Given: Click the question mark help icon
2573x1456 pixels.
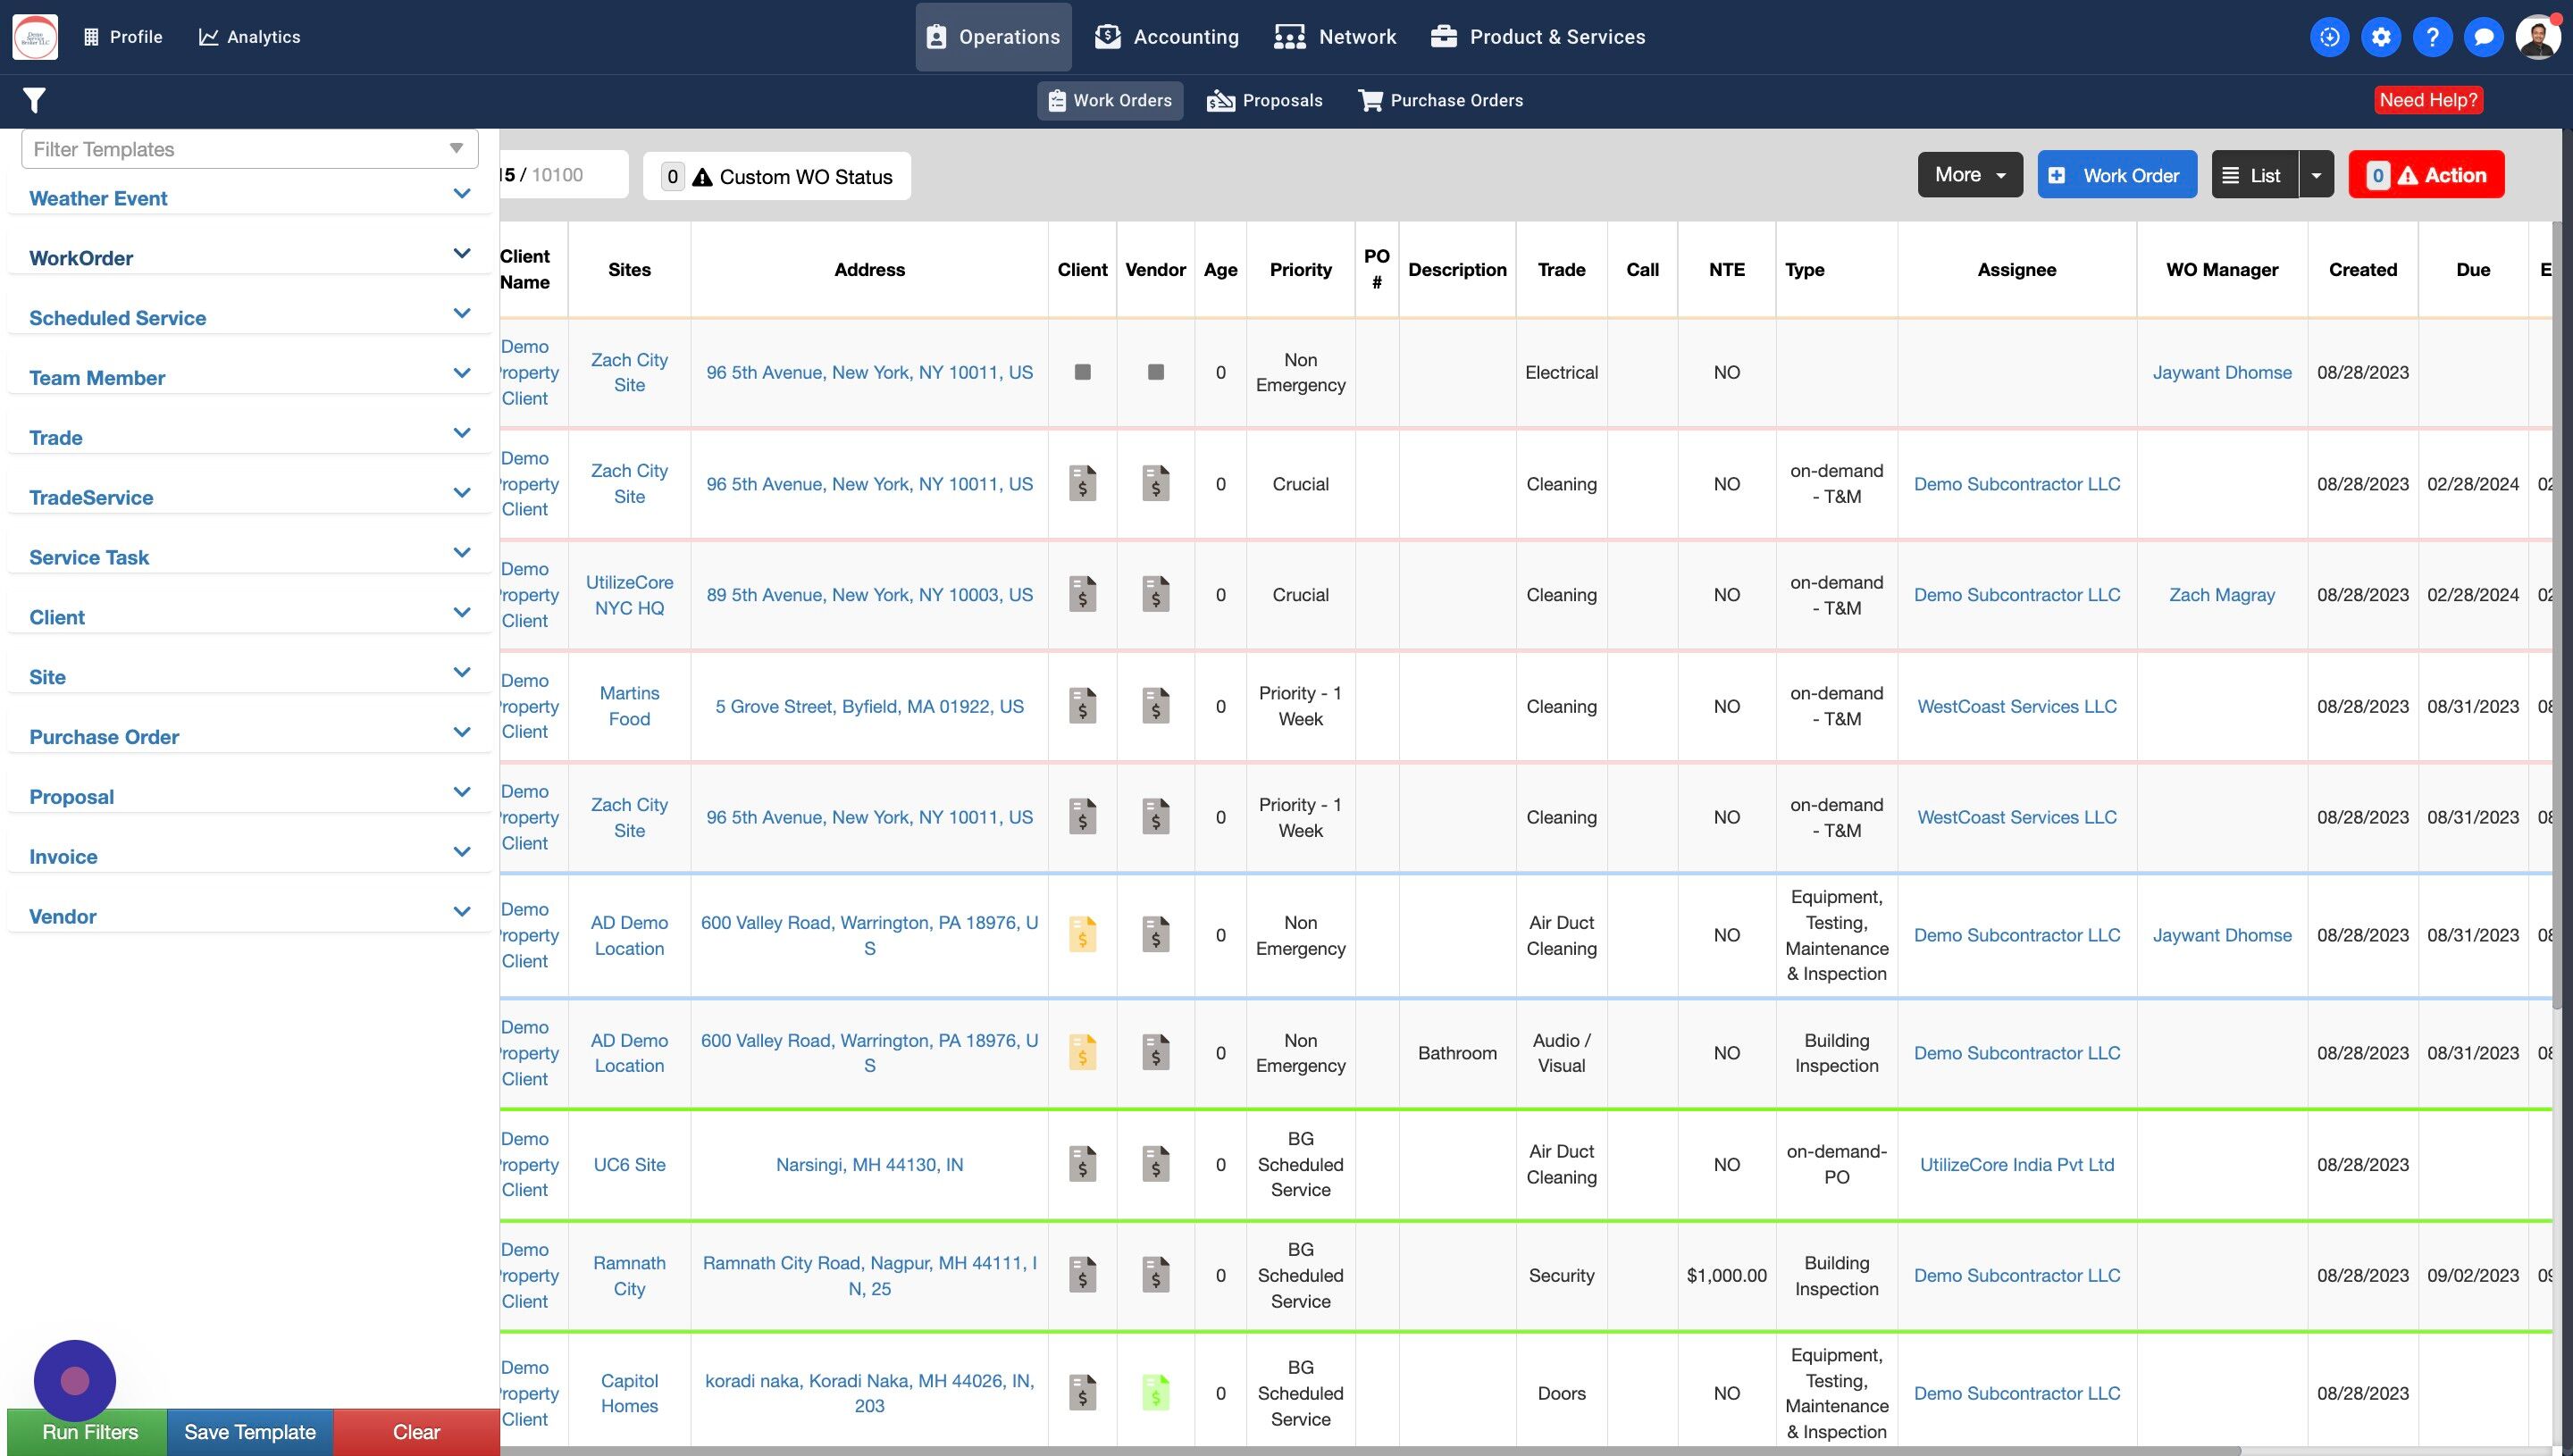Looking at the screenshot, I should tap(2432, 37).
